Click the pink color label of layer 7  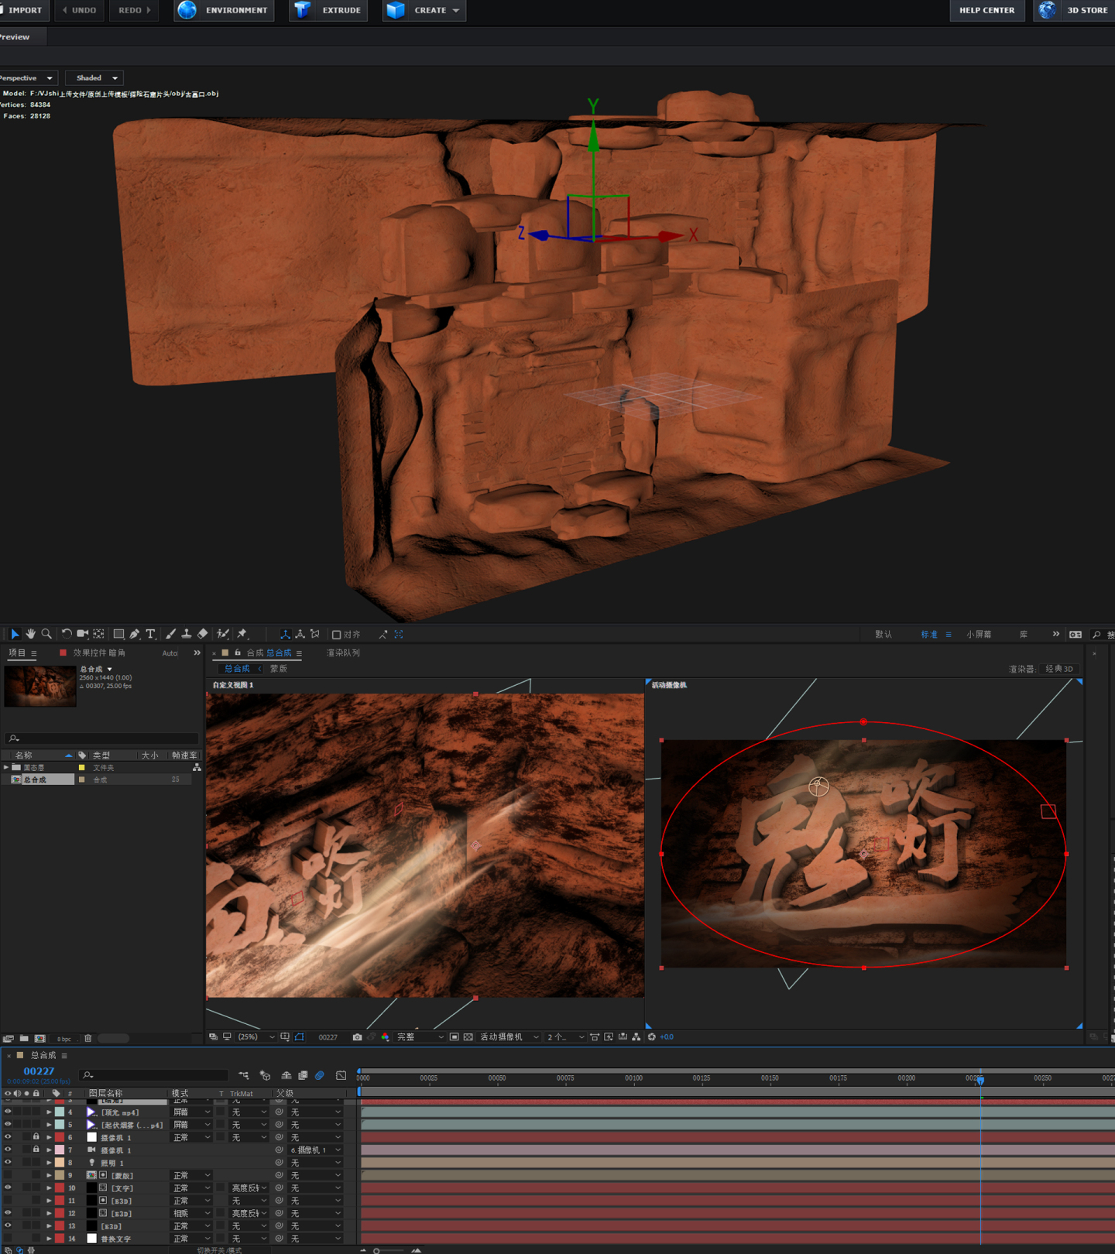(60, 1150)
